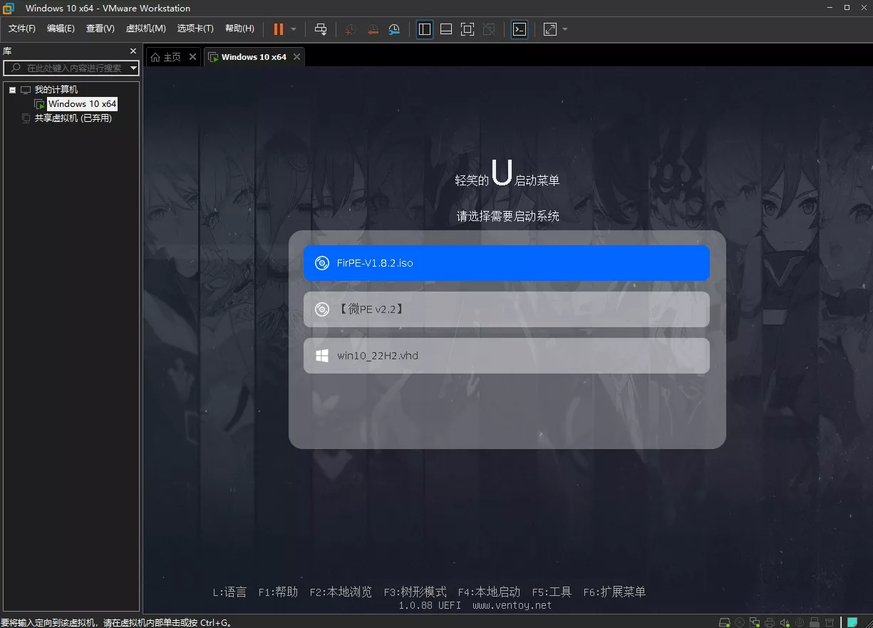Select the win10_22H2.vhd boot entry
873x628 pixels.
point(507,356)
